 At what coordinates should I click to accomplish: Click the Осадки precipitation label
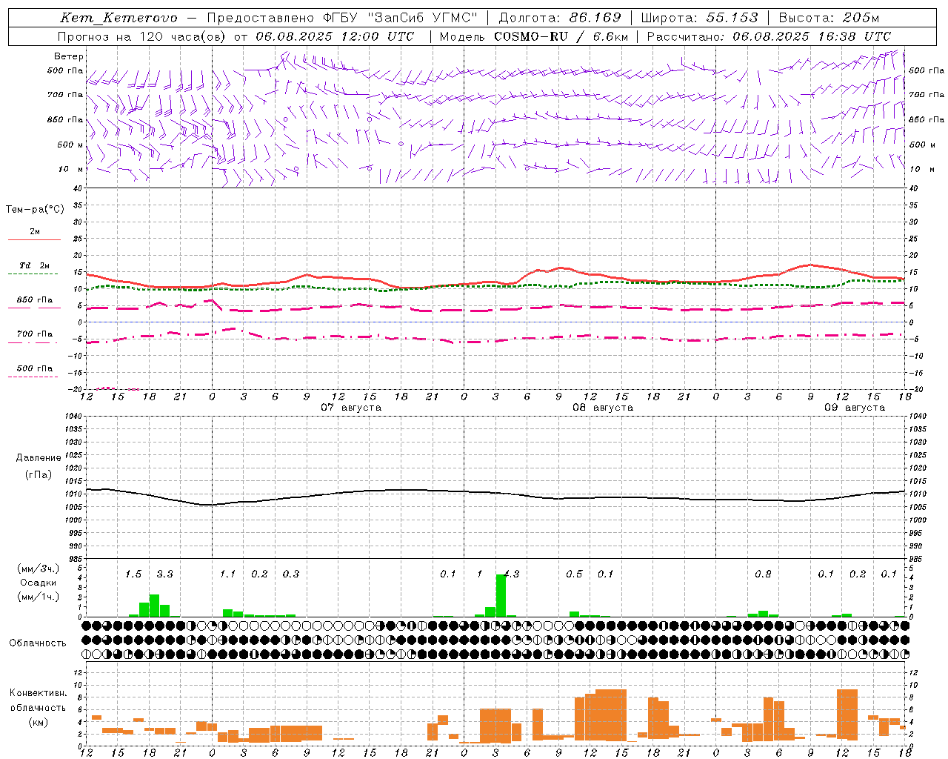tap(39, 583)
